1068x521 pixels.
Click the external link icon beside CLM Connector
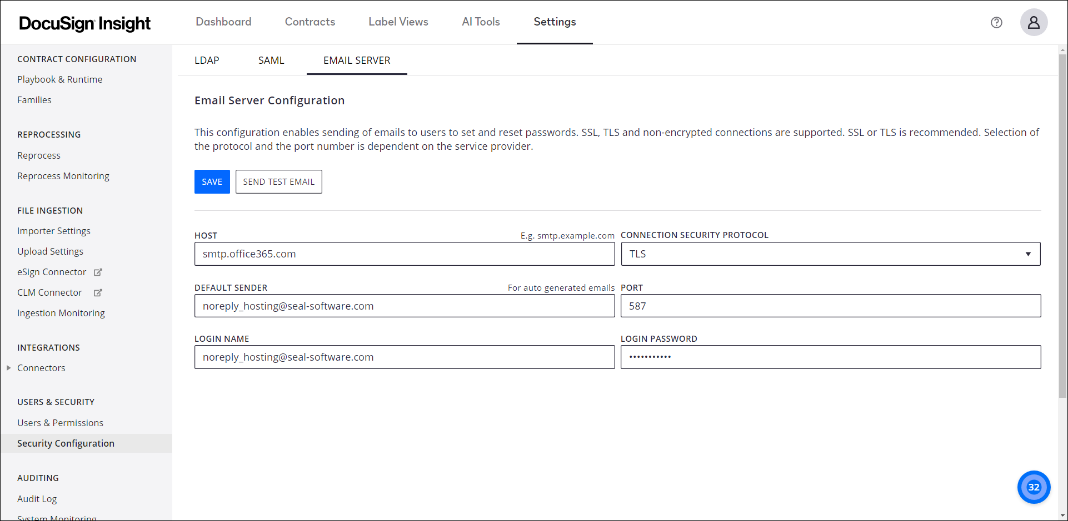click(x=98, y=292)
